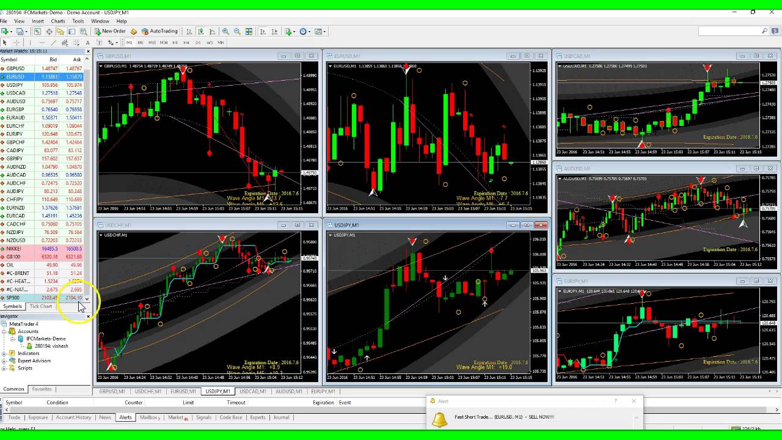Click the New Chart toolbar icon
The width and height of the screenshot is (782, 440).
click(6, 31)
